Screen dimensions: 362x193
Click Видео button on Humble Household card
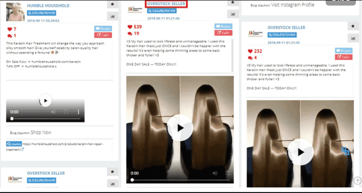(103, 28)
